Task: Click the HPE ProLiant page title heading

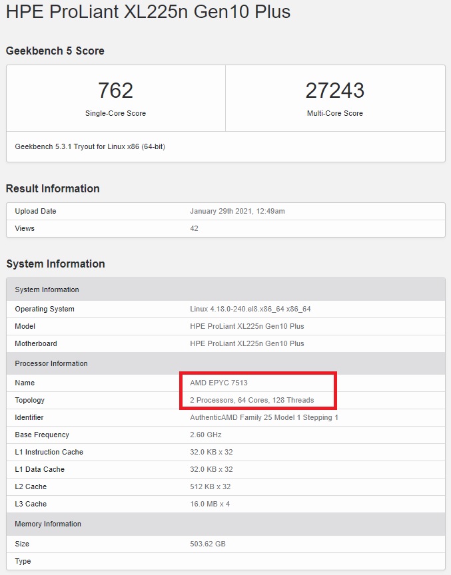Action: tap(149, 12)
